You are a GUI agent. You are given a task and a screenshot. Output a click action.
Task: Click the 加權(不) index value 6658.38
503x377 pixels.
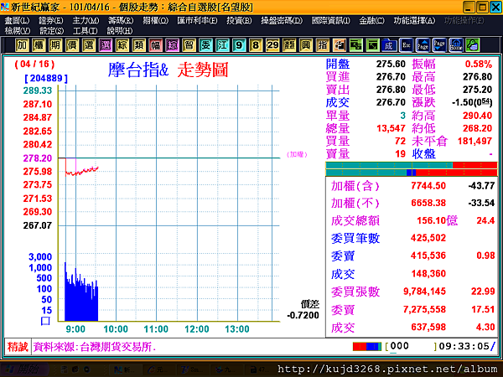coord(428,203)
